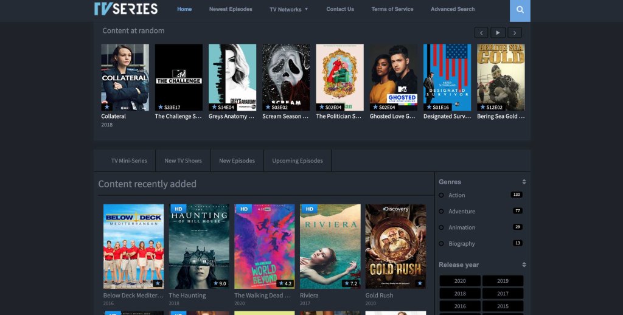This screenshot has height=315, width=623.
Task: Collapse the Release year section arrows
Action: tap(524, 265)
